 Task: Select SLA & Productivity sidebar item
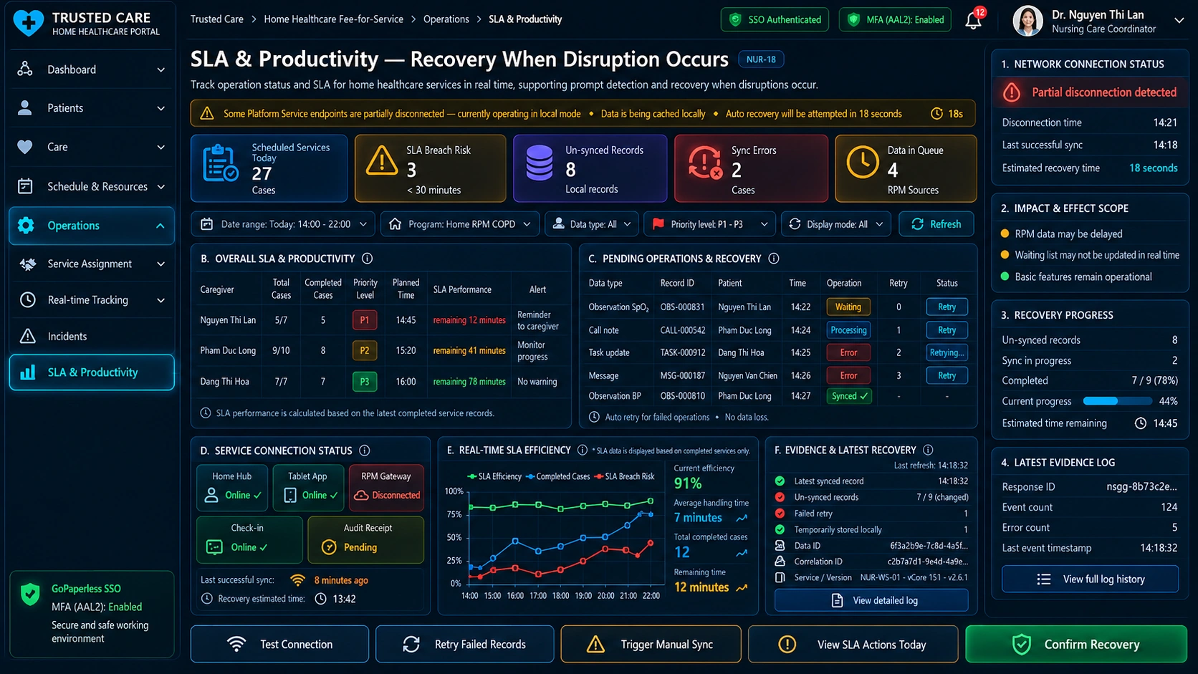91,372
